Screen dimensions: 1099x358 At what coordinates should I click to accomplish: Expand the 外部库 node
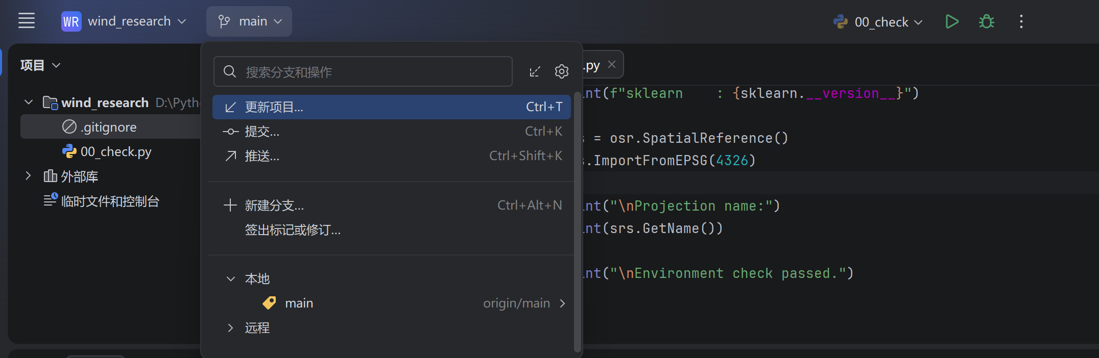[x=29, y=176]
